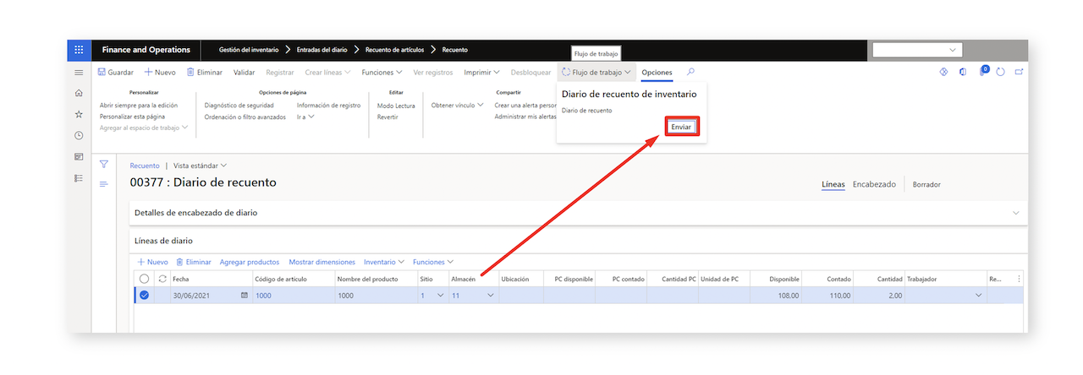Click Ordenación o filtro avanzados
The width and height of the screenshot is (1083, 375).
pos(245,117)
